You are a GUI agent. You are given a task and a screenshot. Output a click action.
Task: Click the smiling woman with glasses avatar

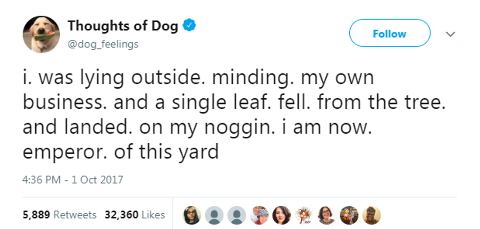(x=327, y=215)
